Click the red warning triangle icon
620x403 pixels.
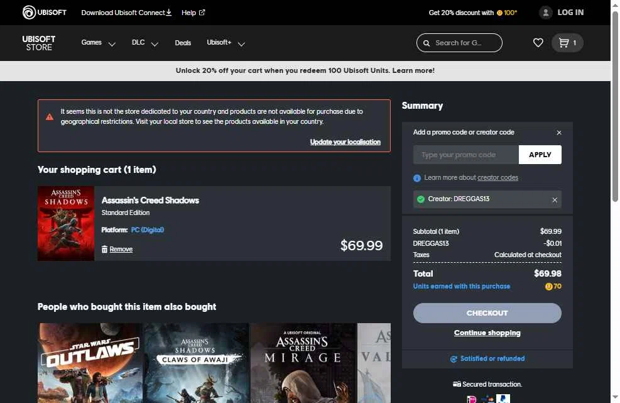coord(50,117)
